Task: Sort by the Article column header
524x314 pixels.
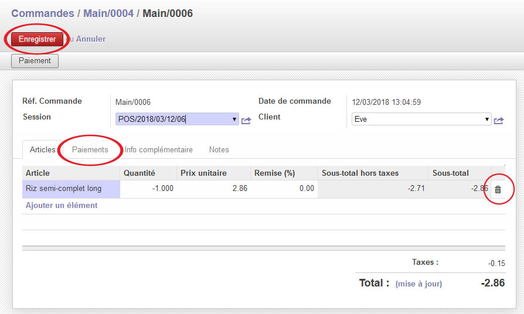Action: coord(38,173)
